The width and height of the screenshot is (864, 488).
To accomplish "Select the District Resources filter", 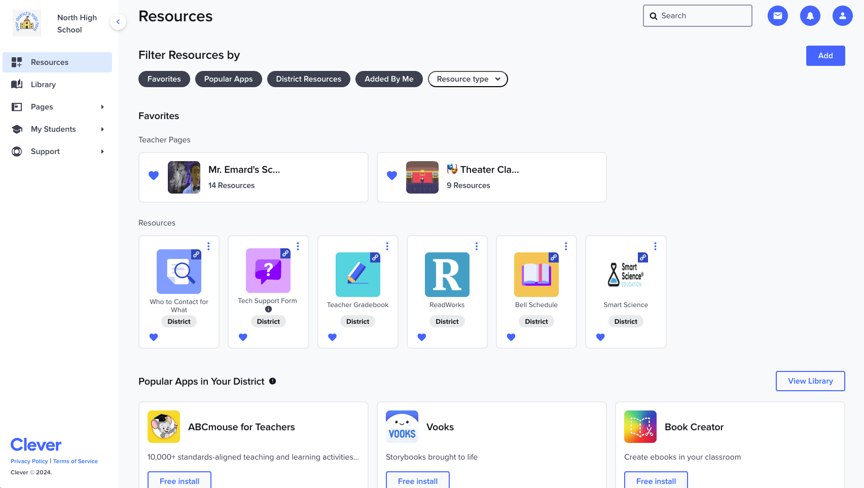I will pos(308,79).
